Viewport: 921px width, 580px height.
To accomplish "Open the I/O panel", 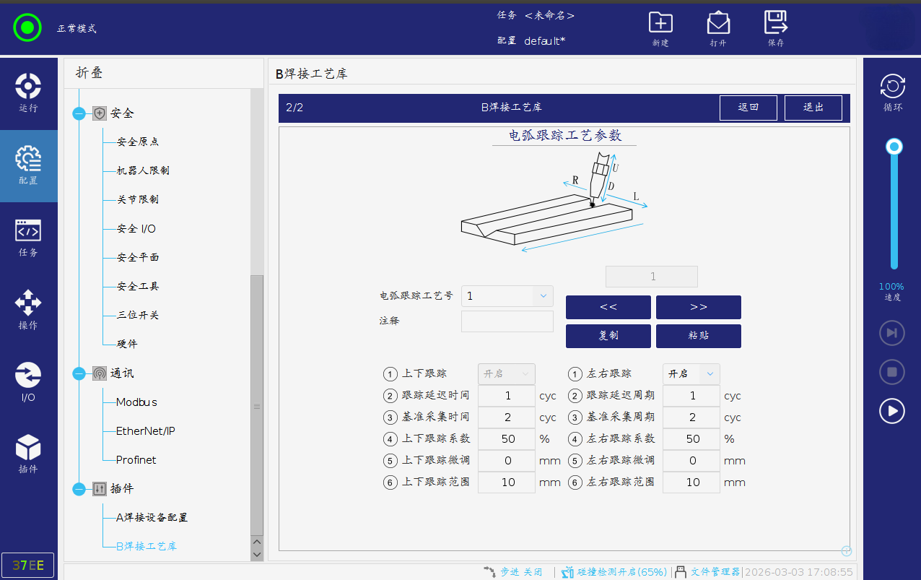I will point(28,382).
